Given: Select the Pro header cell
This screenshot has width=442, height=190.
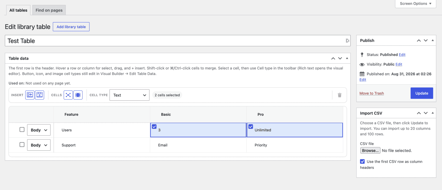Looking at the screenshot, I should tap(294, 114).
